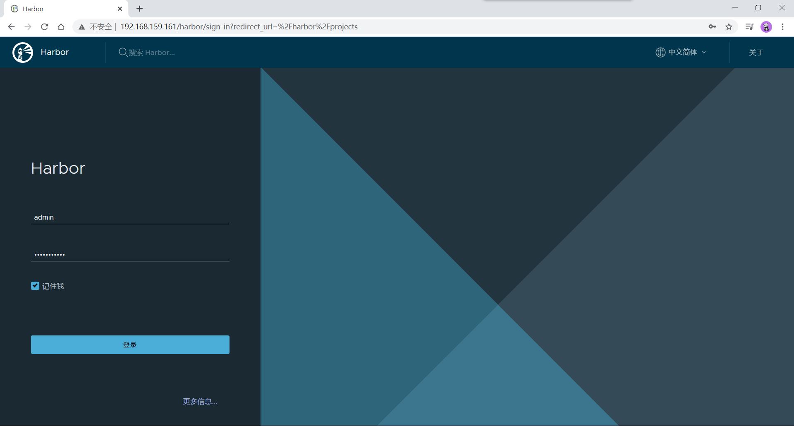This screenshot has height=426, width=794.
Task: Open the media control playlist icon
Action: pyautogui.click(x=749, y=27)
